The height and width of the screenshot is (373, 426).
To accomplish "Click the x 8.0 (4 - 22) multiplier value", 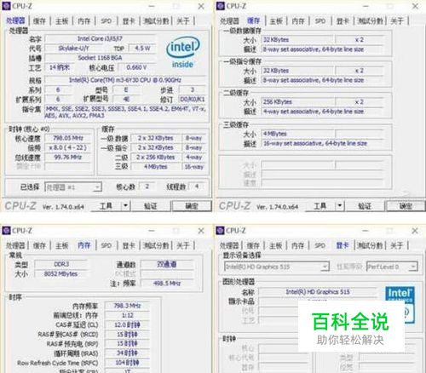I will [x=68, y=147].
